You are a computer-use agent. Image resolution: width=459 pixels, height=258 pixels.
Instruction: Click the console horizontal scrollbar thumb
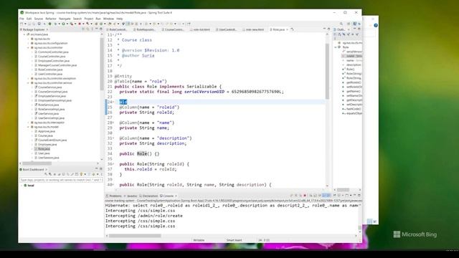point(135,236)
